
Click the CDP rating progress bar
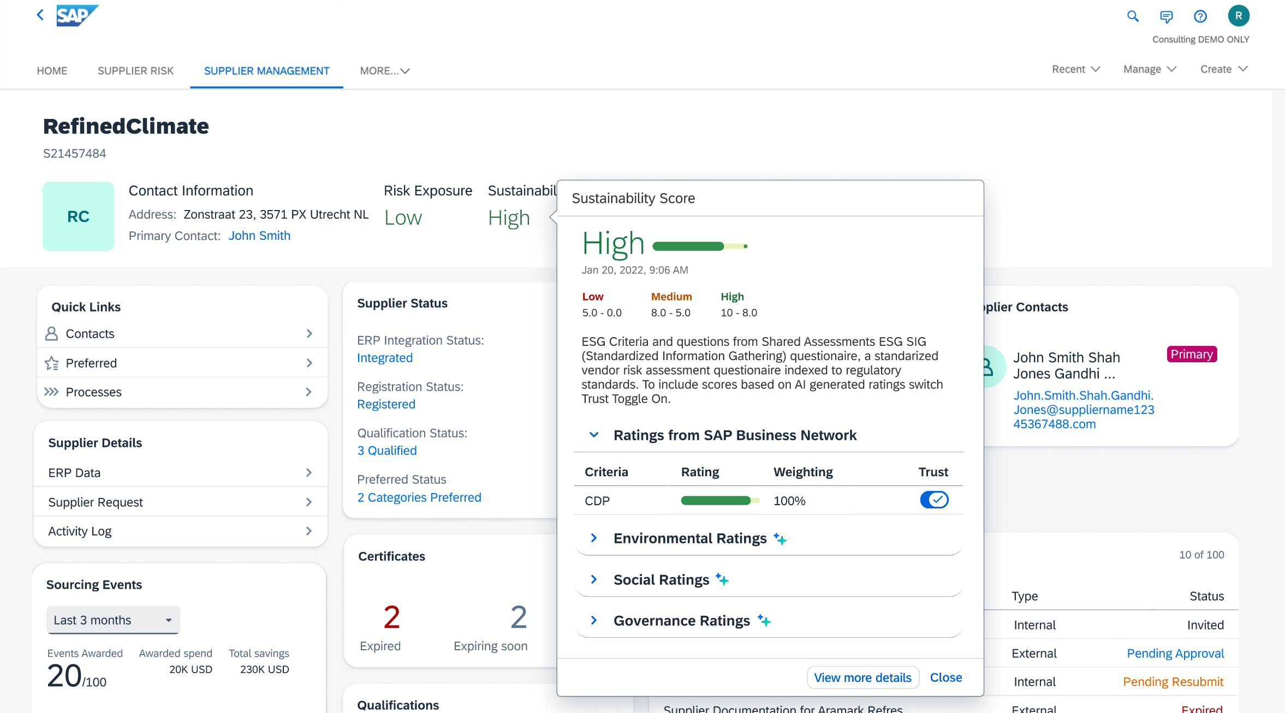(719, 501)
